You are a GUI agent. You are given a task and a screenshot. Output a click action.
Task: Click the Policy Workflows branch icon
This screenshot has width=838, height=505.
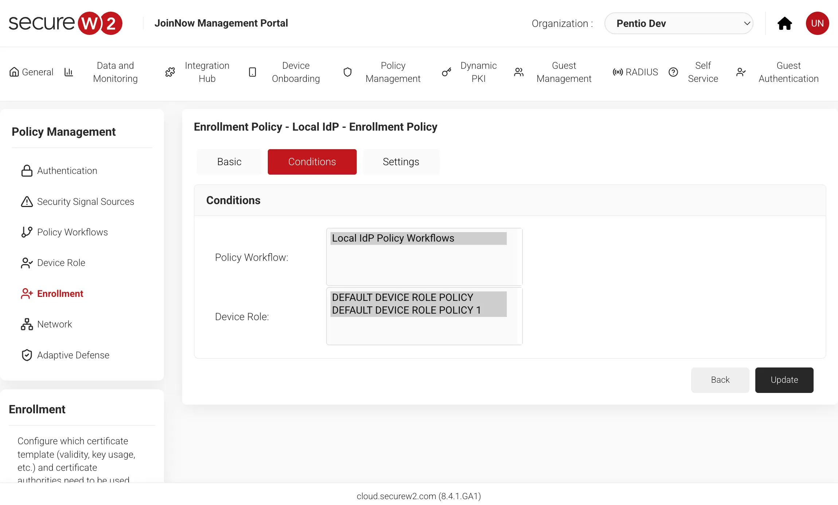click(x=27, y=232)
